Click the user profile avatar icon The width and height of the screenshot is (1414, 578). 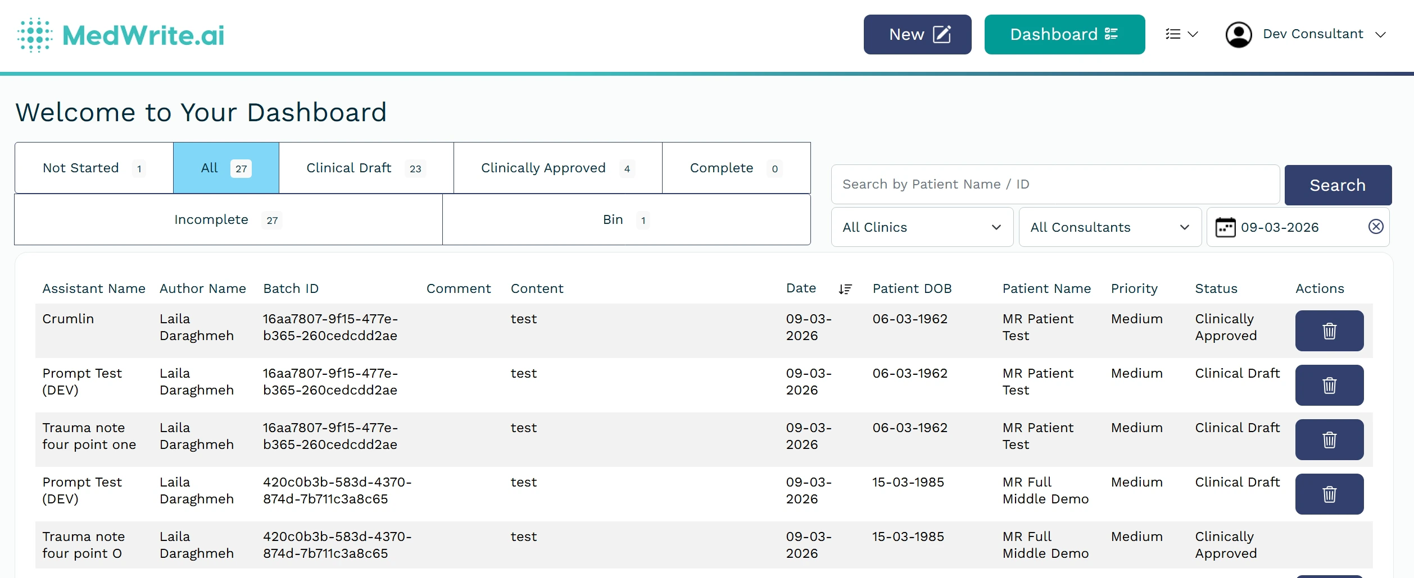click(x=1238, y=35)
